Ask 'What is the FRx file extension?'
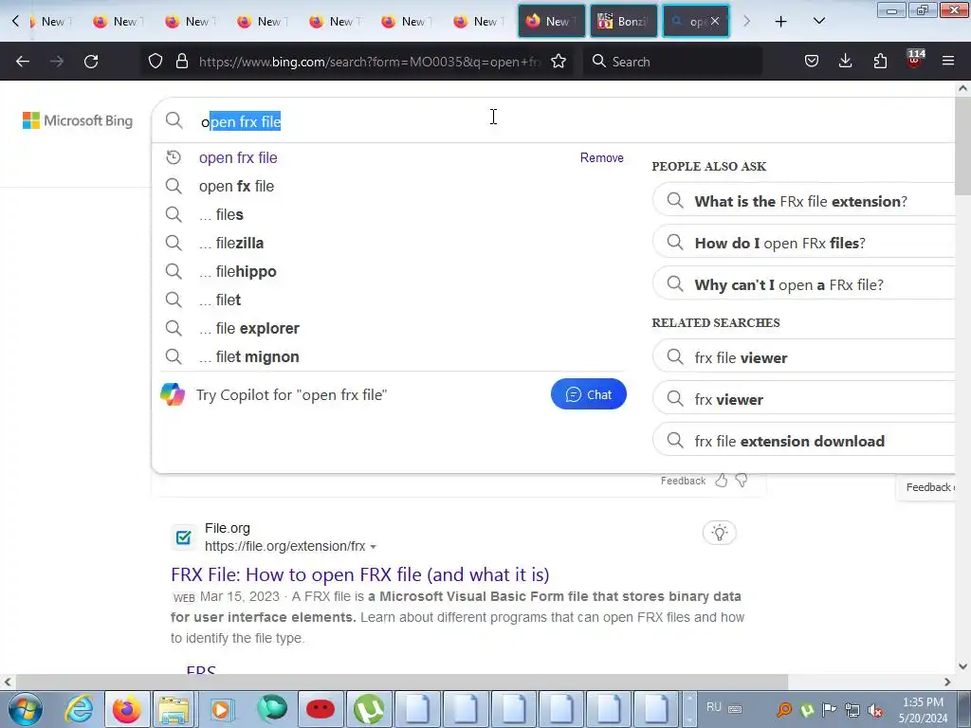The height and width of the screenshot is (728, 971). pos(804,201)
